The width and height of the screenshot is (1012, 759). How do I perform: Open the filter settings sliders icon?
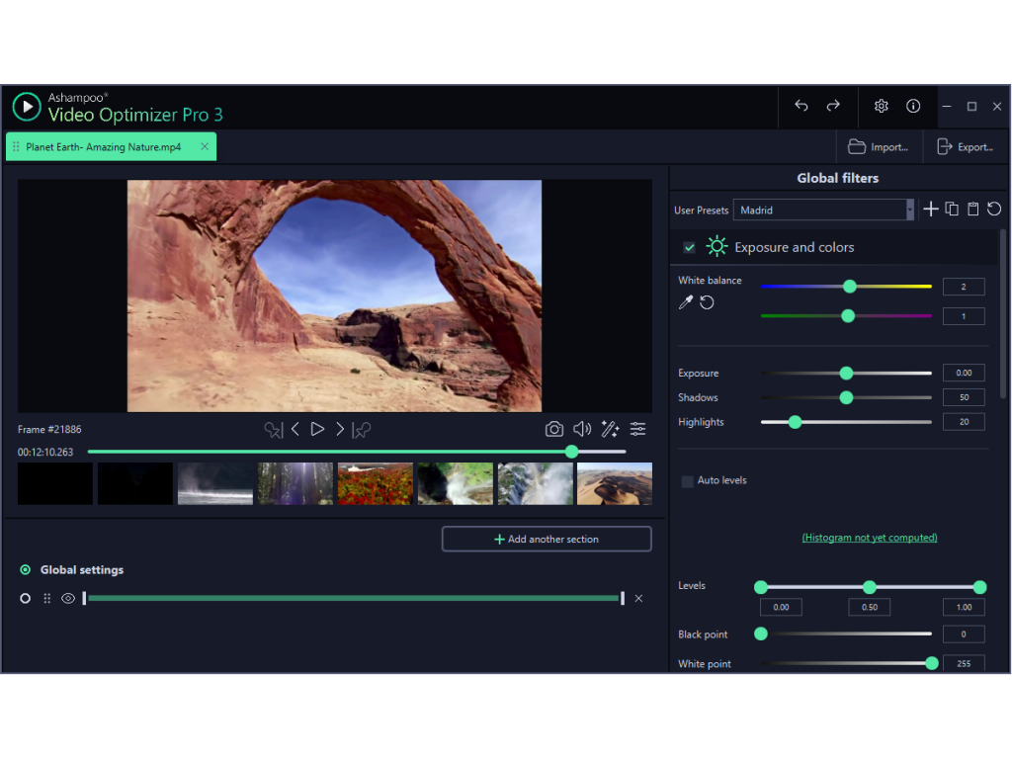638,429
